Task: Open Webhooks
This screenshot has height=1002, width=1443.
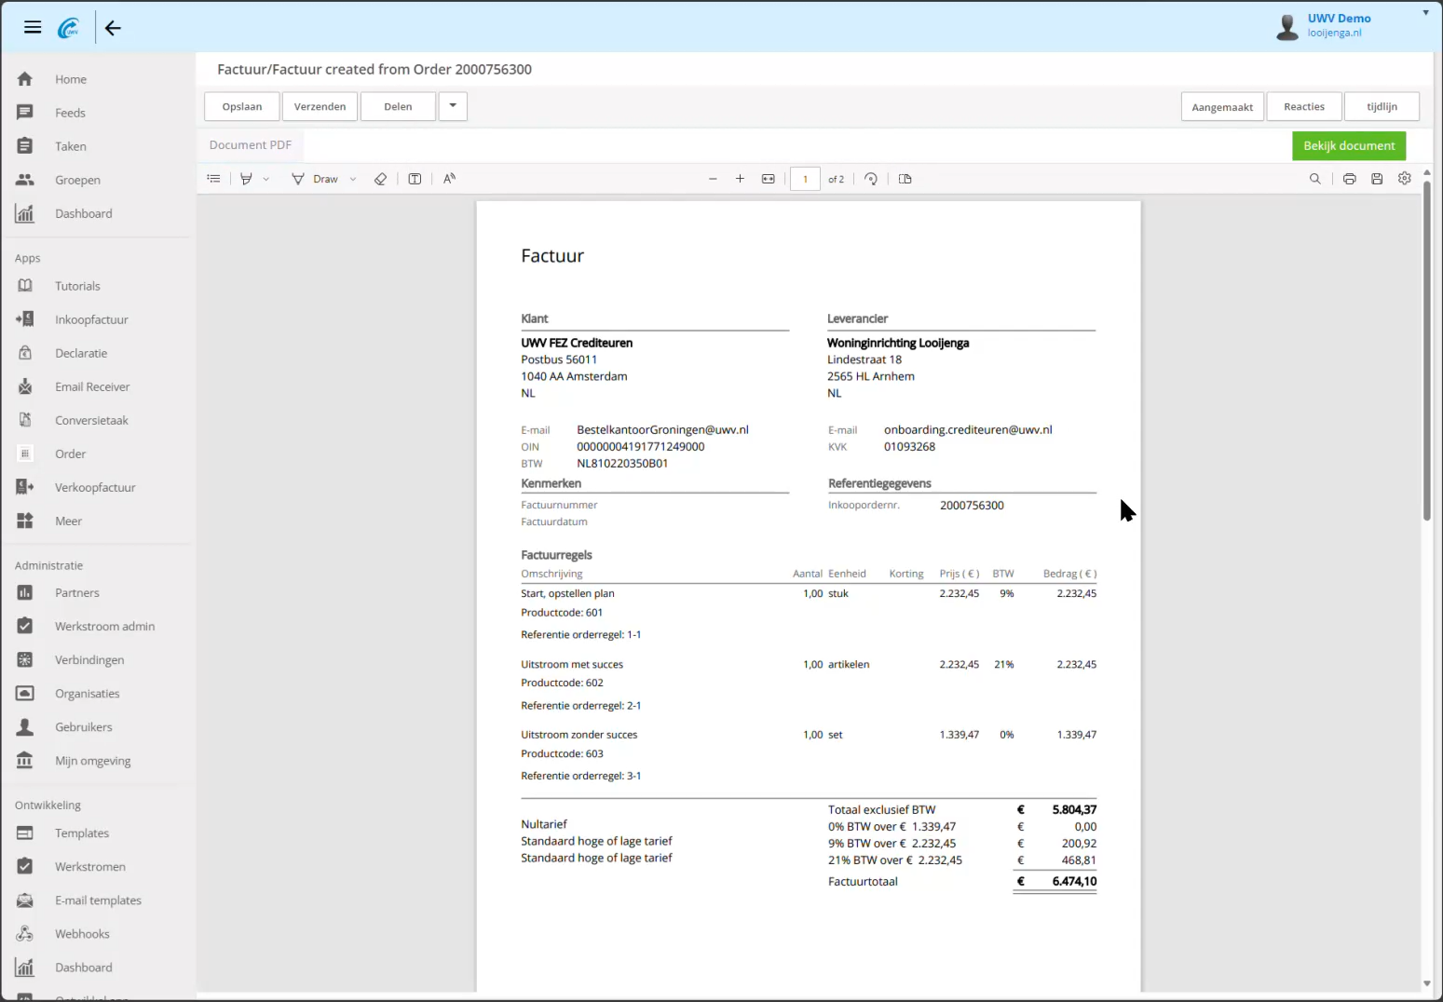Action: click(82, 934)
